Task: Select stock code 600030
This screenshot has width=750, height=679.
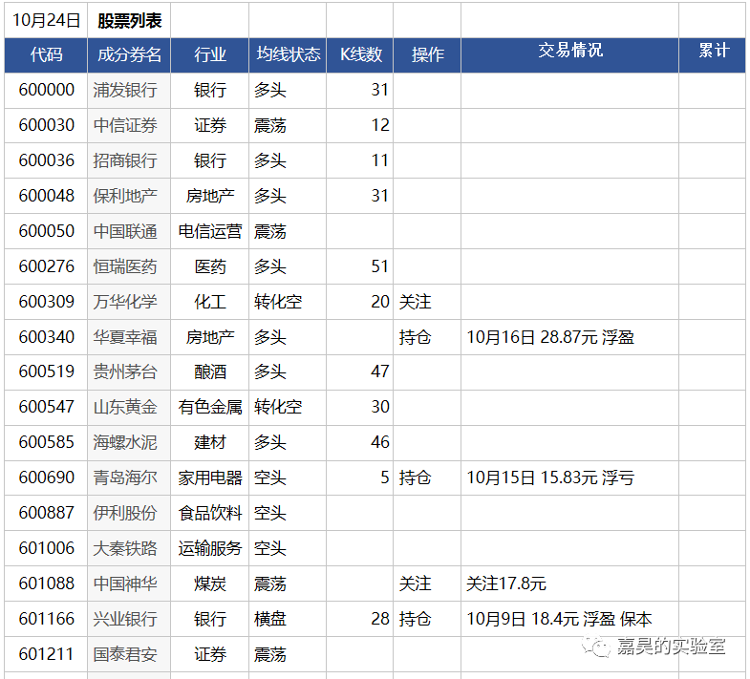Action: point(46,125)
